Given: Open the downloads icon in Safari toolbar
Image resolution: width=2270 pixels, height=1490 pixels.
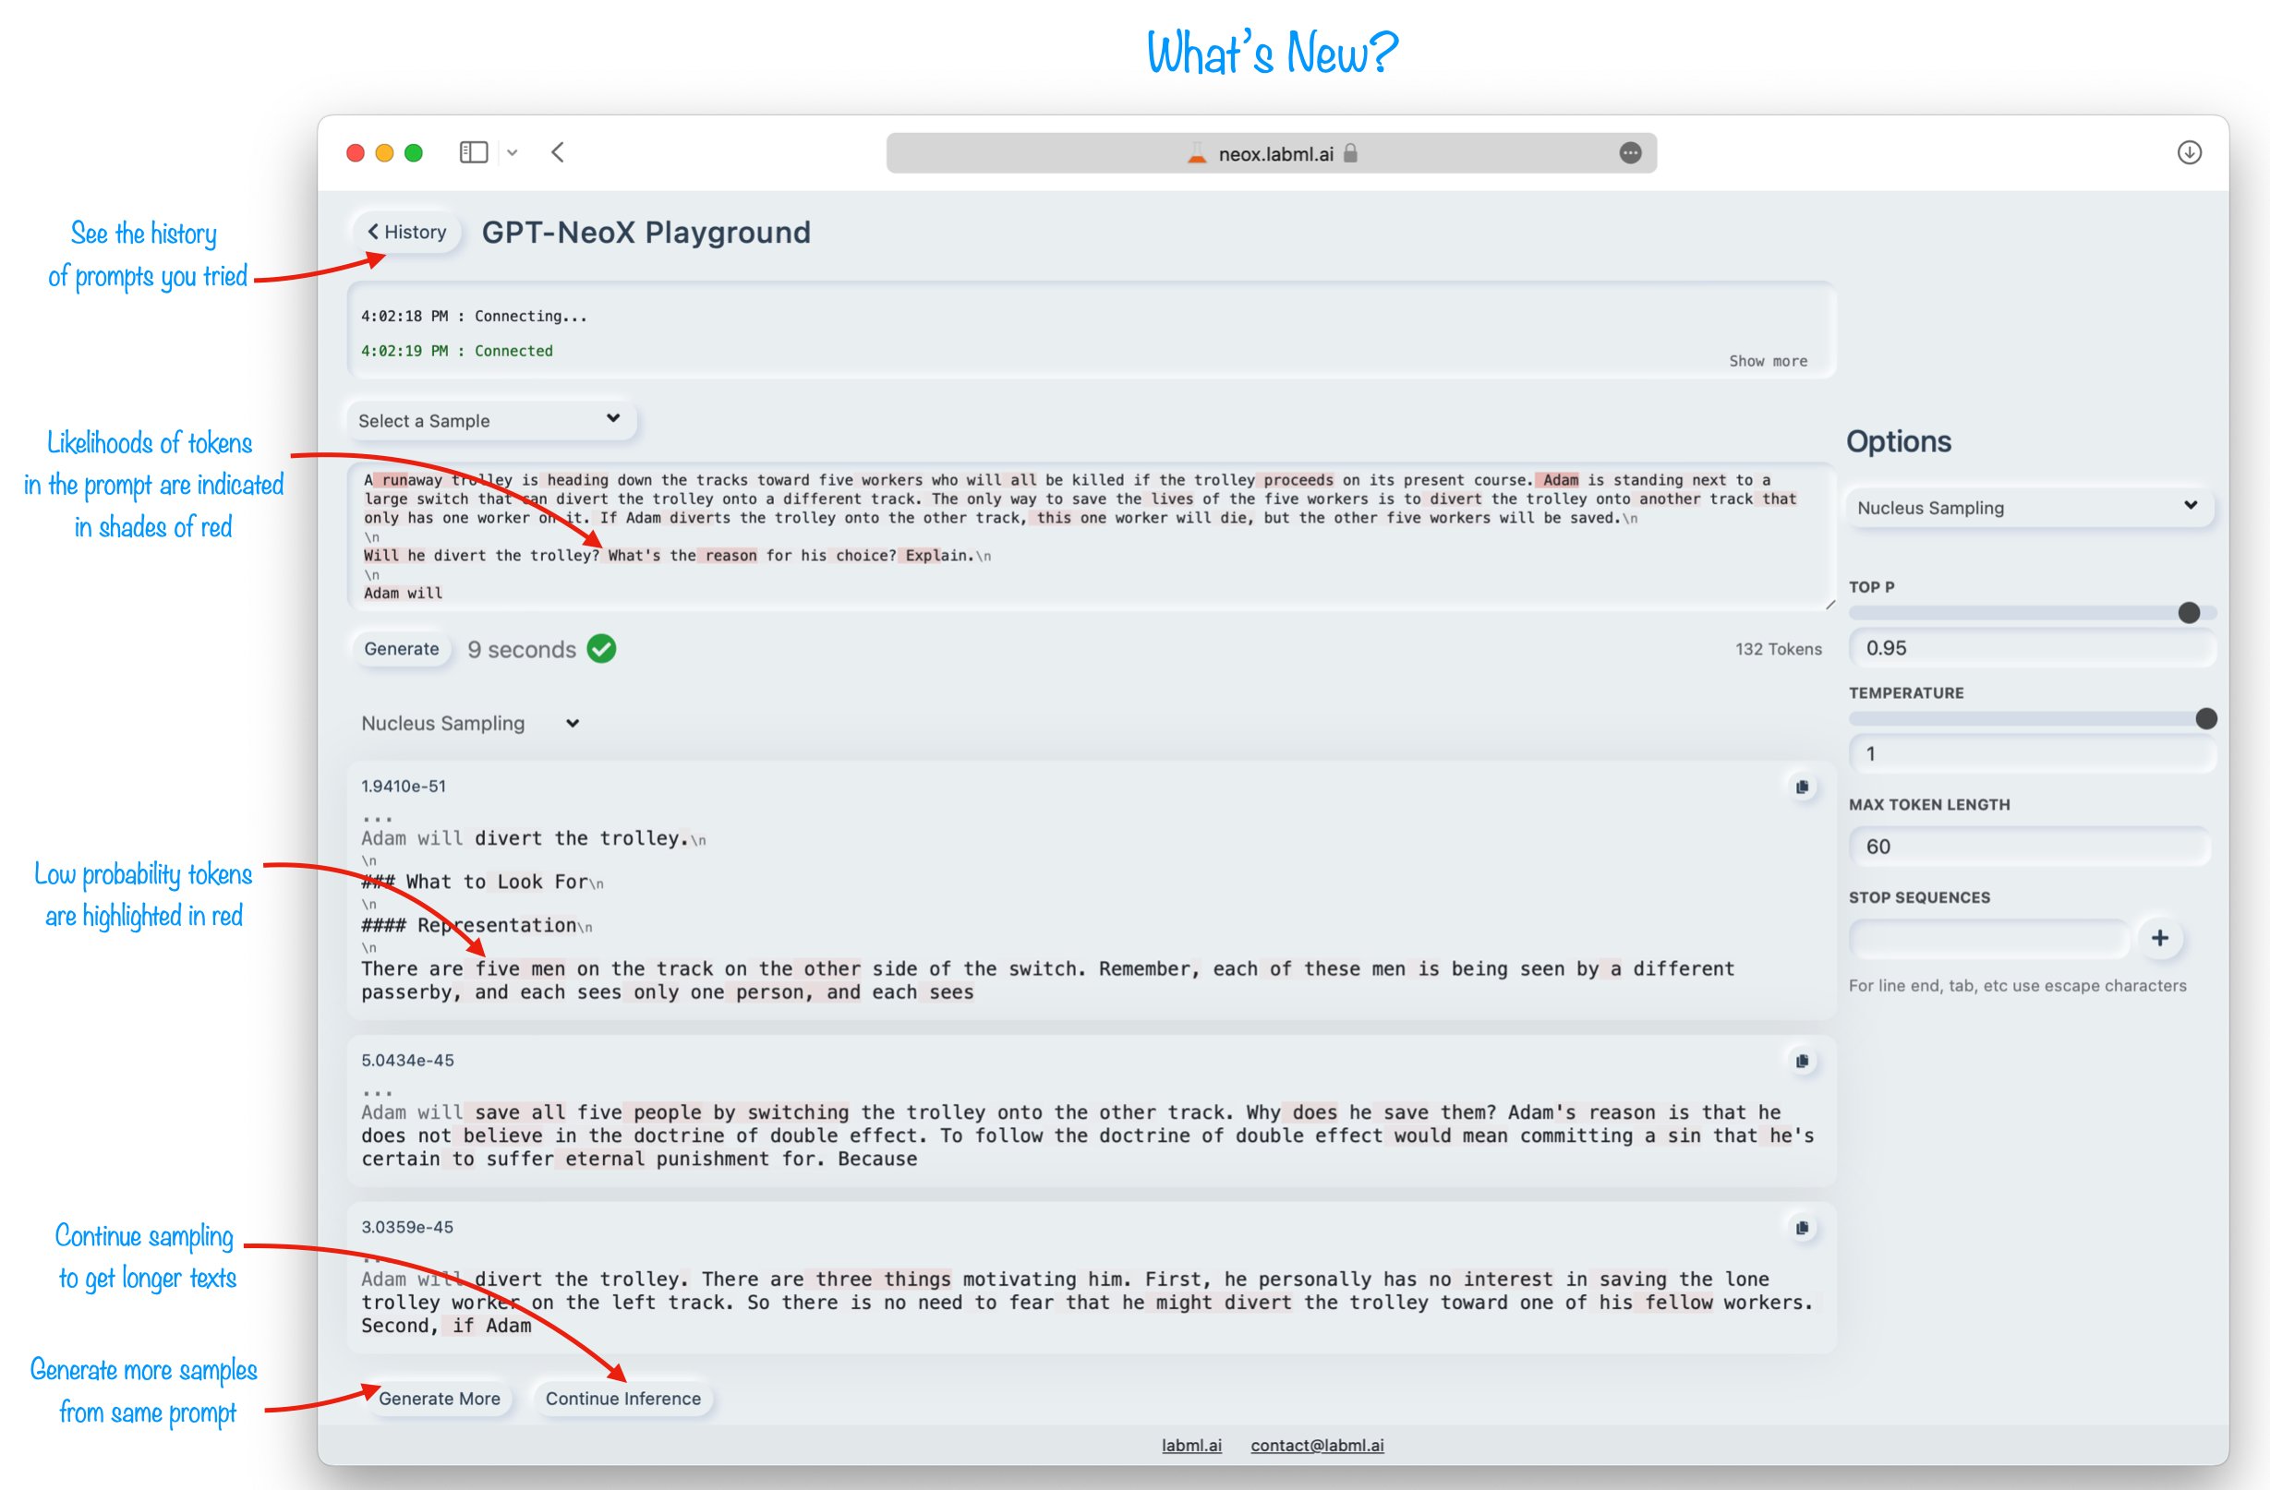Looking at the screenshot, I should click(2189, 152).
